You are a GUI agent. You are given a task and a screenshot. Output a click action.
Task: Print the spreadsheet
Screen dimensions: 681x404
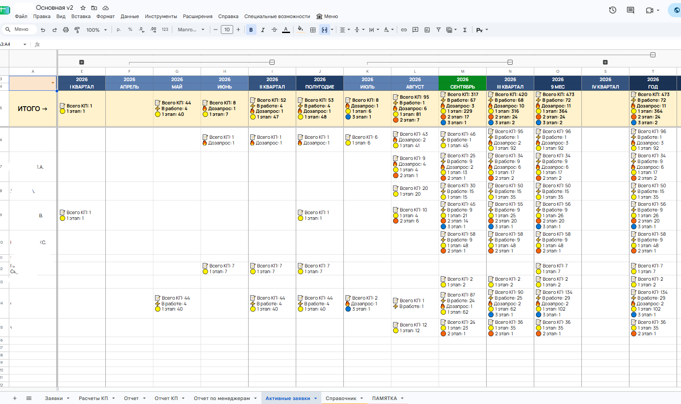click(66, 30)
